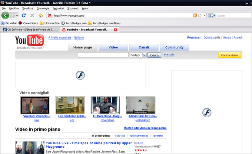
Task: Open the Segnalibri menu
Action: tap(58, 9)
